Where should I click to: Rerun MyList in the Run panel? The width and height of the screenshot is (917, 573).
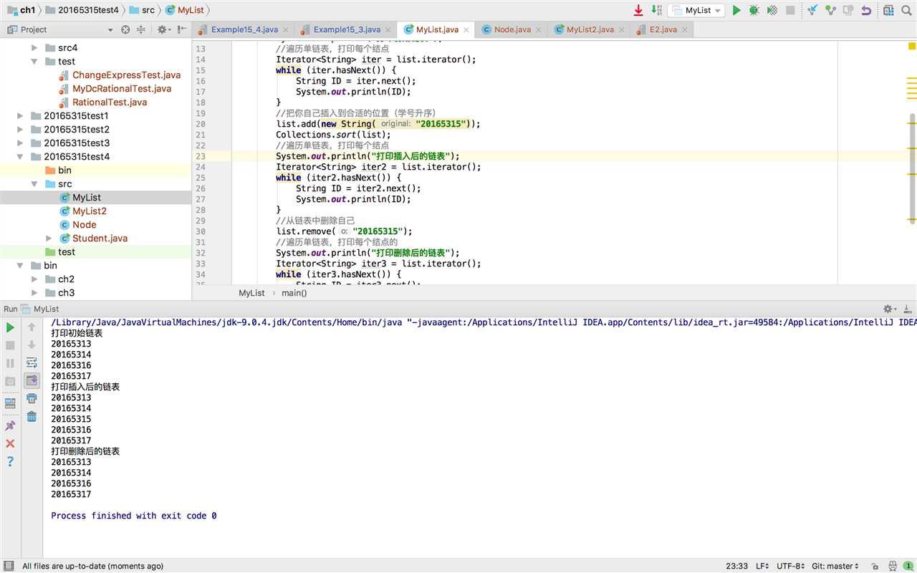(10, 327)
